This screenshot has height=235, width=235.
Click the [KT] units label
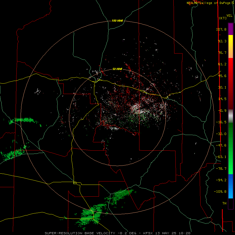coord(223,18)
